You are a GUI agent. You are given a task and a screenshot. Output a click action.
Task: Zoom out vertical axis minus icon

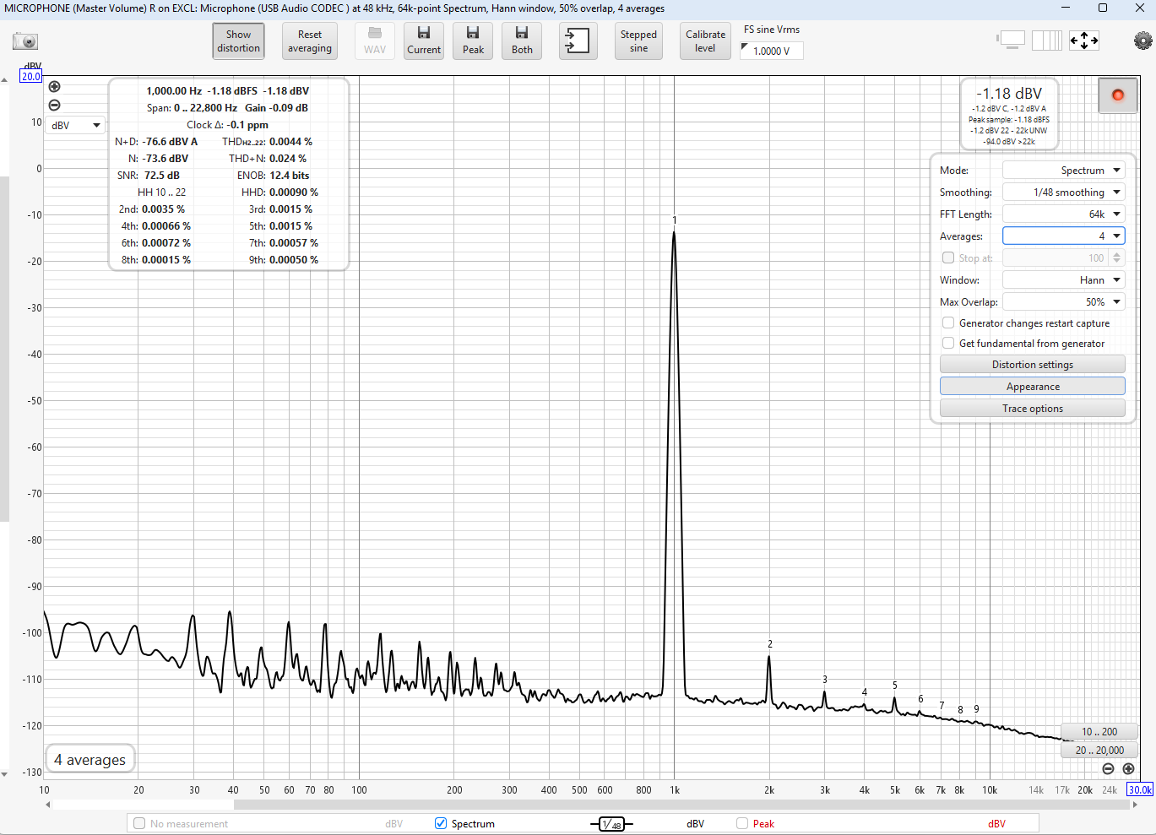point(54,106)
